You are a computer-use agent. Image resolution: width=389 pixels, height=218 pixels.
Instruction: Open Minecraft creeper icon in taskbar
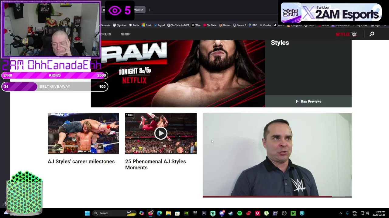[293, 213]
